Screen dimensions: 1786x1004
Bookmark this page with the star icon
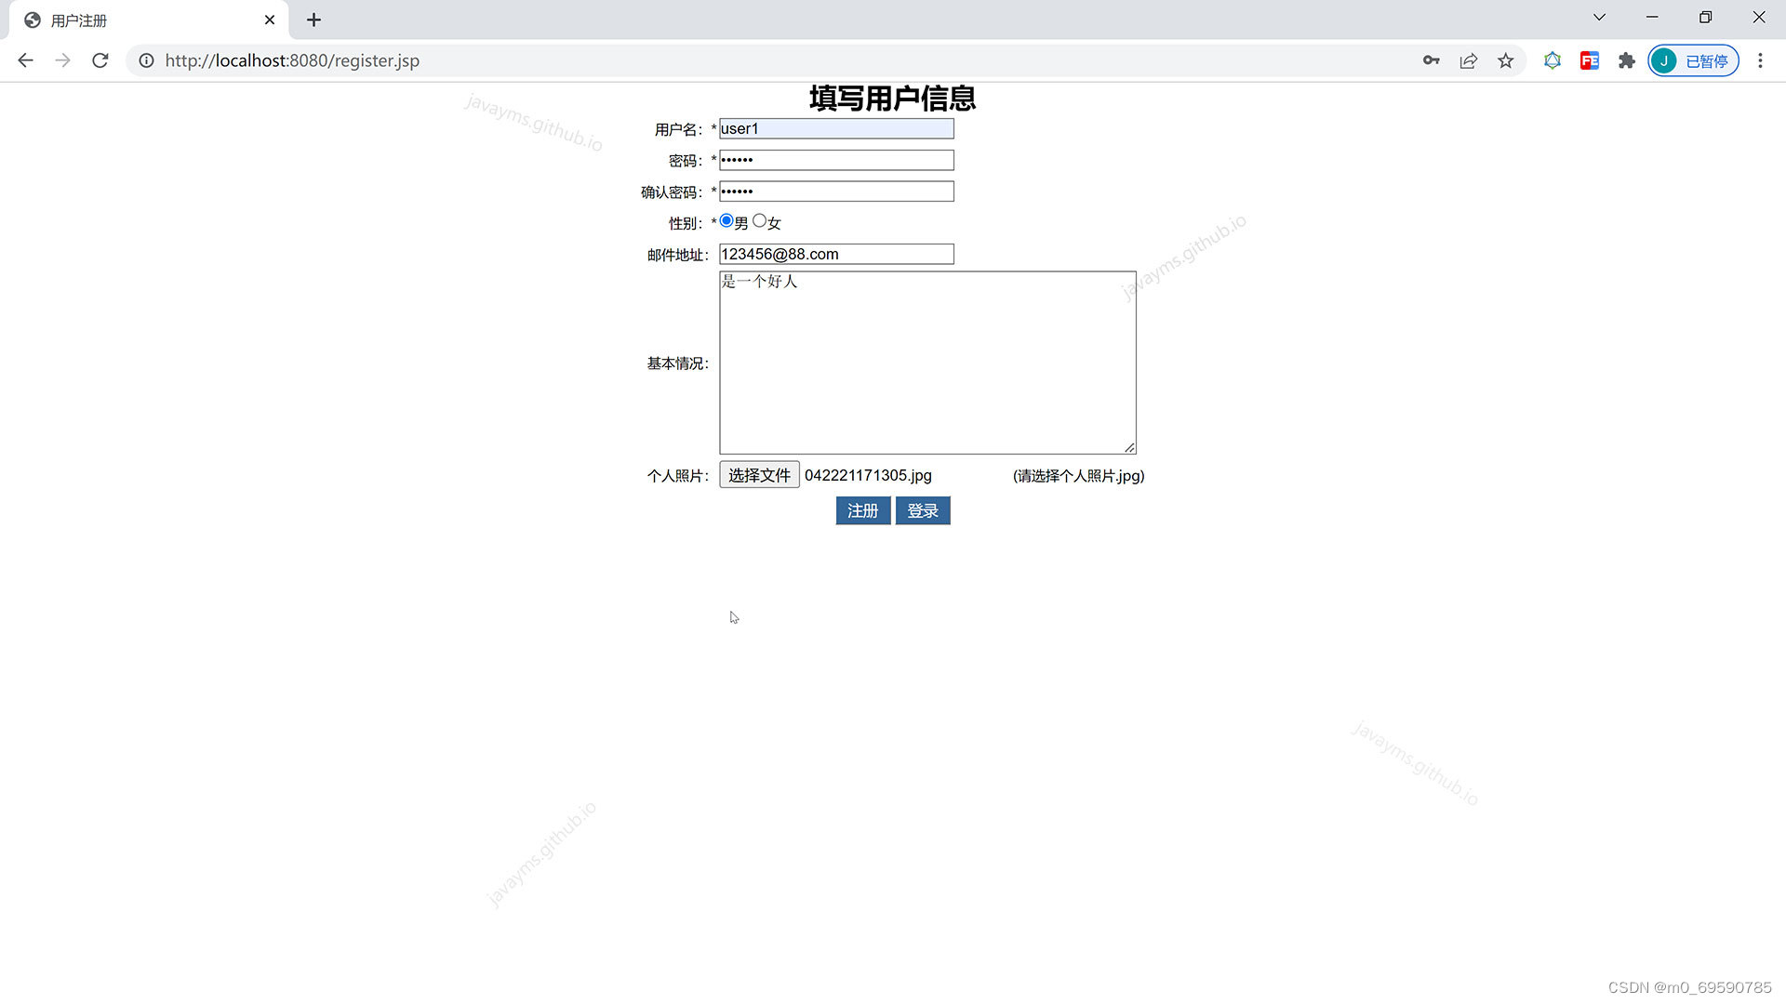click(x=1505, y=60)
